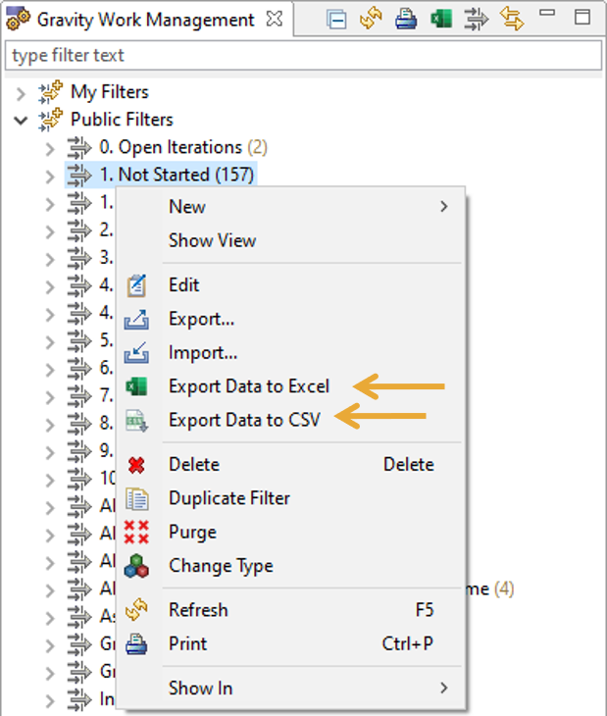Expand the 0. Open Iterations filter
This screenshot has height=716, width=607.
[50, 148]
